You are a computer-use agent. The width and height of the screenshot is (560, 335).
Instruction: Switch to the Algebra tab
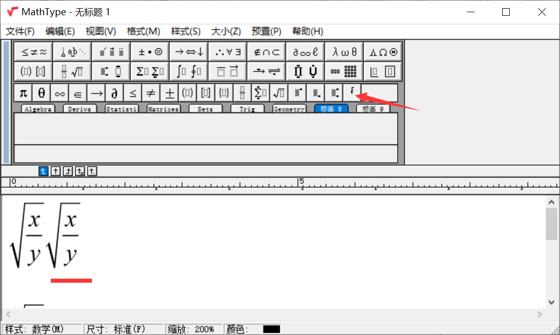pos(38,109)
